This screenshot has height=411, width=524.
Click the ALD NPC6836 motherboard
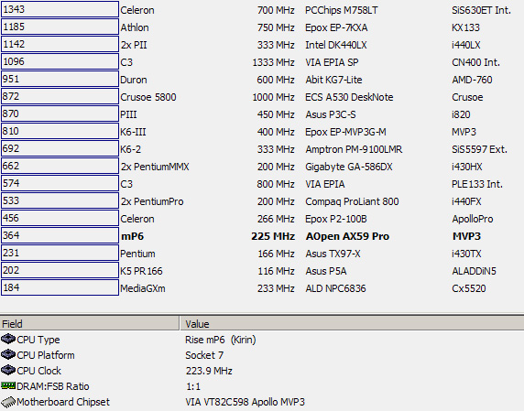(335, 288)
